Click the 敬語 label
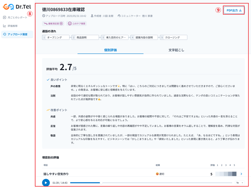The height and width of the screenshot is (188, 251). click(53, 135)
